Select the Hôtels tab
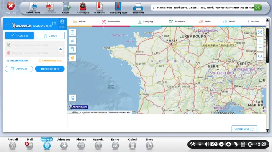 tap(80, 22)
